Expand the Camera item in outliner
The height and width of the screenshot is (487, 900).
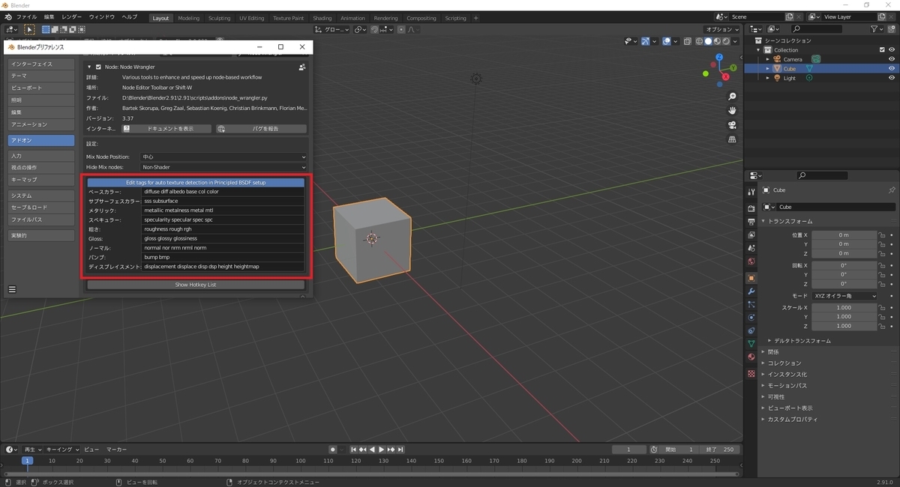click(767, 59)
